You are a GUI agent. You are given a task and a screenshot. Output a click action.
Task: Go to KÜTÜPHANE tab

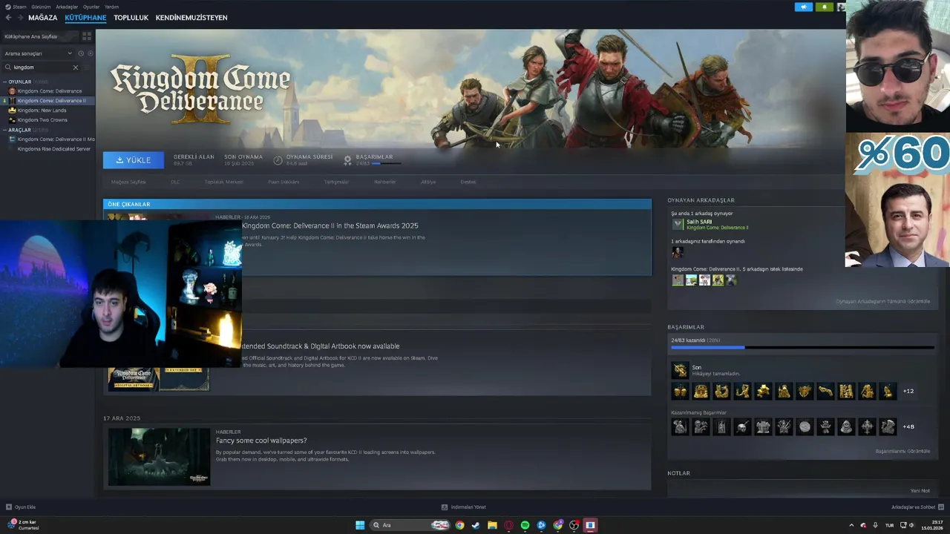[x=85, y=18]
